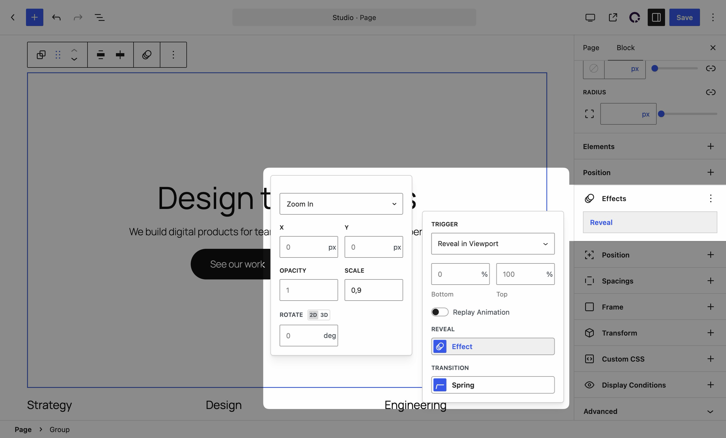Image resolution: width=726 pixels, height=438 pixels.
Task: Open the Reveal in Viewport trigger dropdown
Action: pyautogui.click(x=493, y=244)
